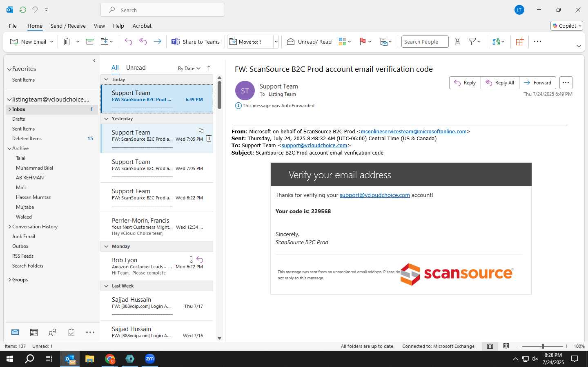Image resolution: width=588 pixels, height=367 pixels.
Task: Collapse the Archive folder tree
Action: pos(9,148)
